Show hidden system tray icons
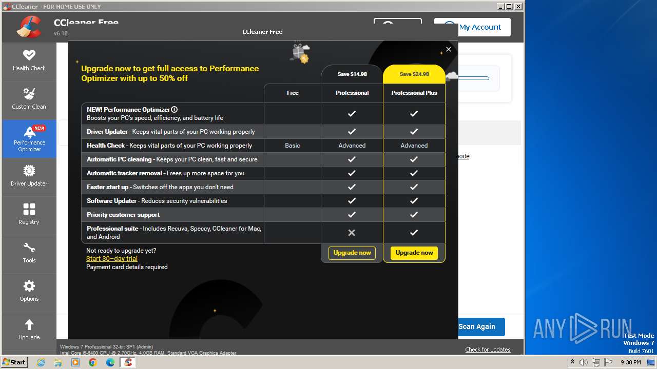 tap(572, 362)
